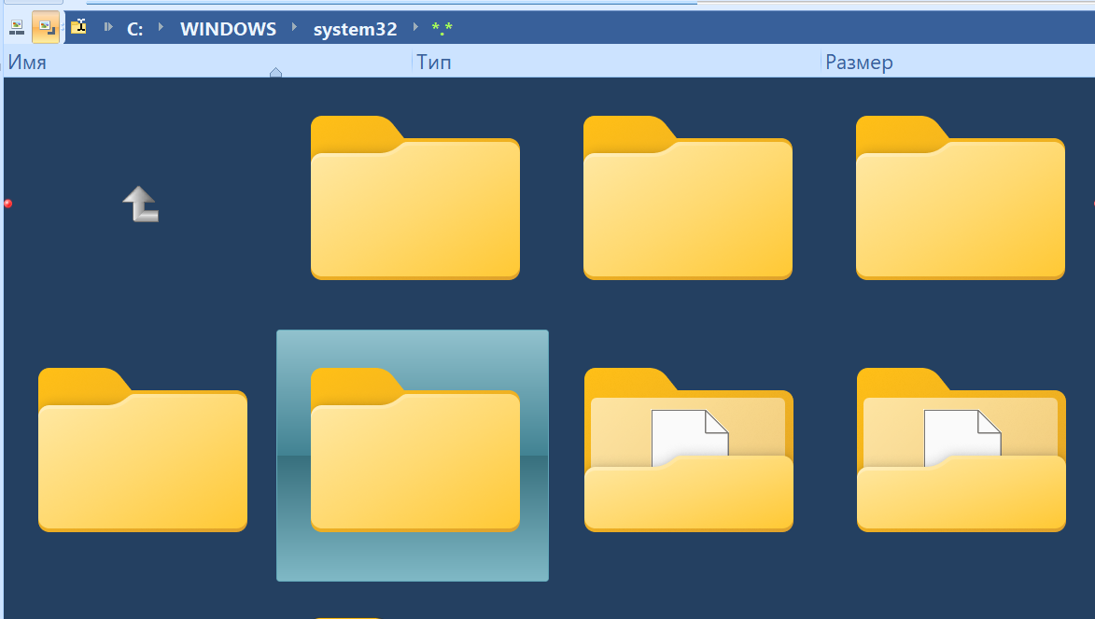
Task: Open the first yellow folder in the top row
Action: (x=414, y=198)
